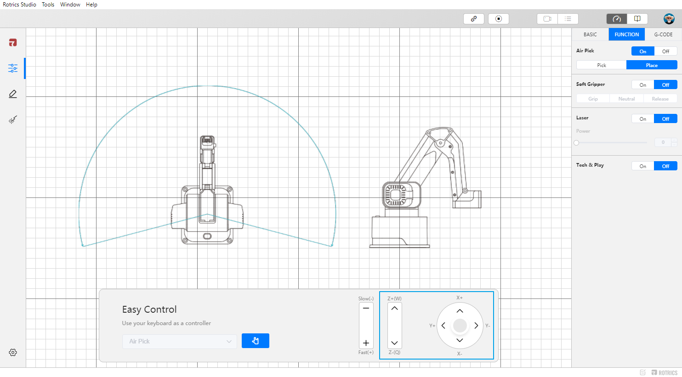Click the top-view robot arm drawing

click(x=207, y=190)
